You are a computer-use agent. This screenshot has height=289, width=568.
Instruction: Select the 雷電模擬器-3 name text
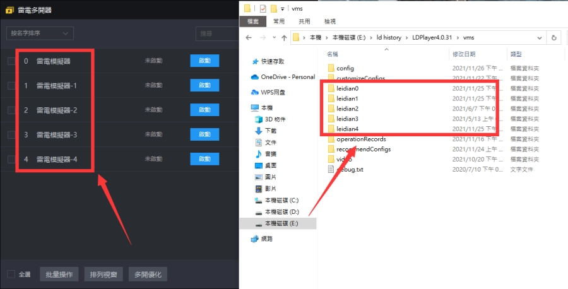(x=57, y=135)
